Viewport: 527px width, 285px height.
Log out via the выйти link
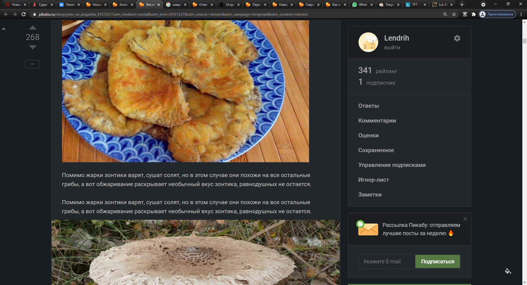tap(392, 48)
